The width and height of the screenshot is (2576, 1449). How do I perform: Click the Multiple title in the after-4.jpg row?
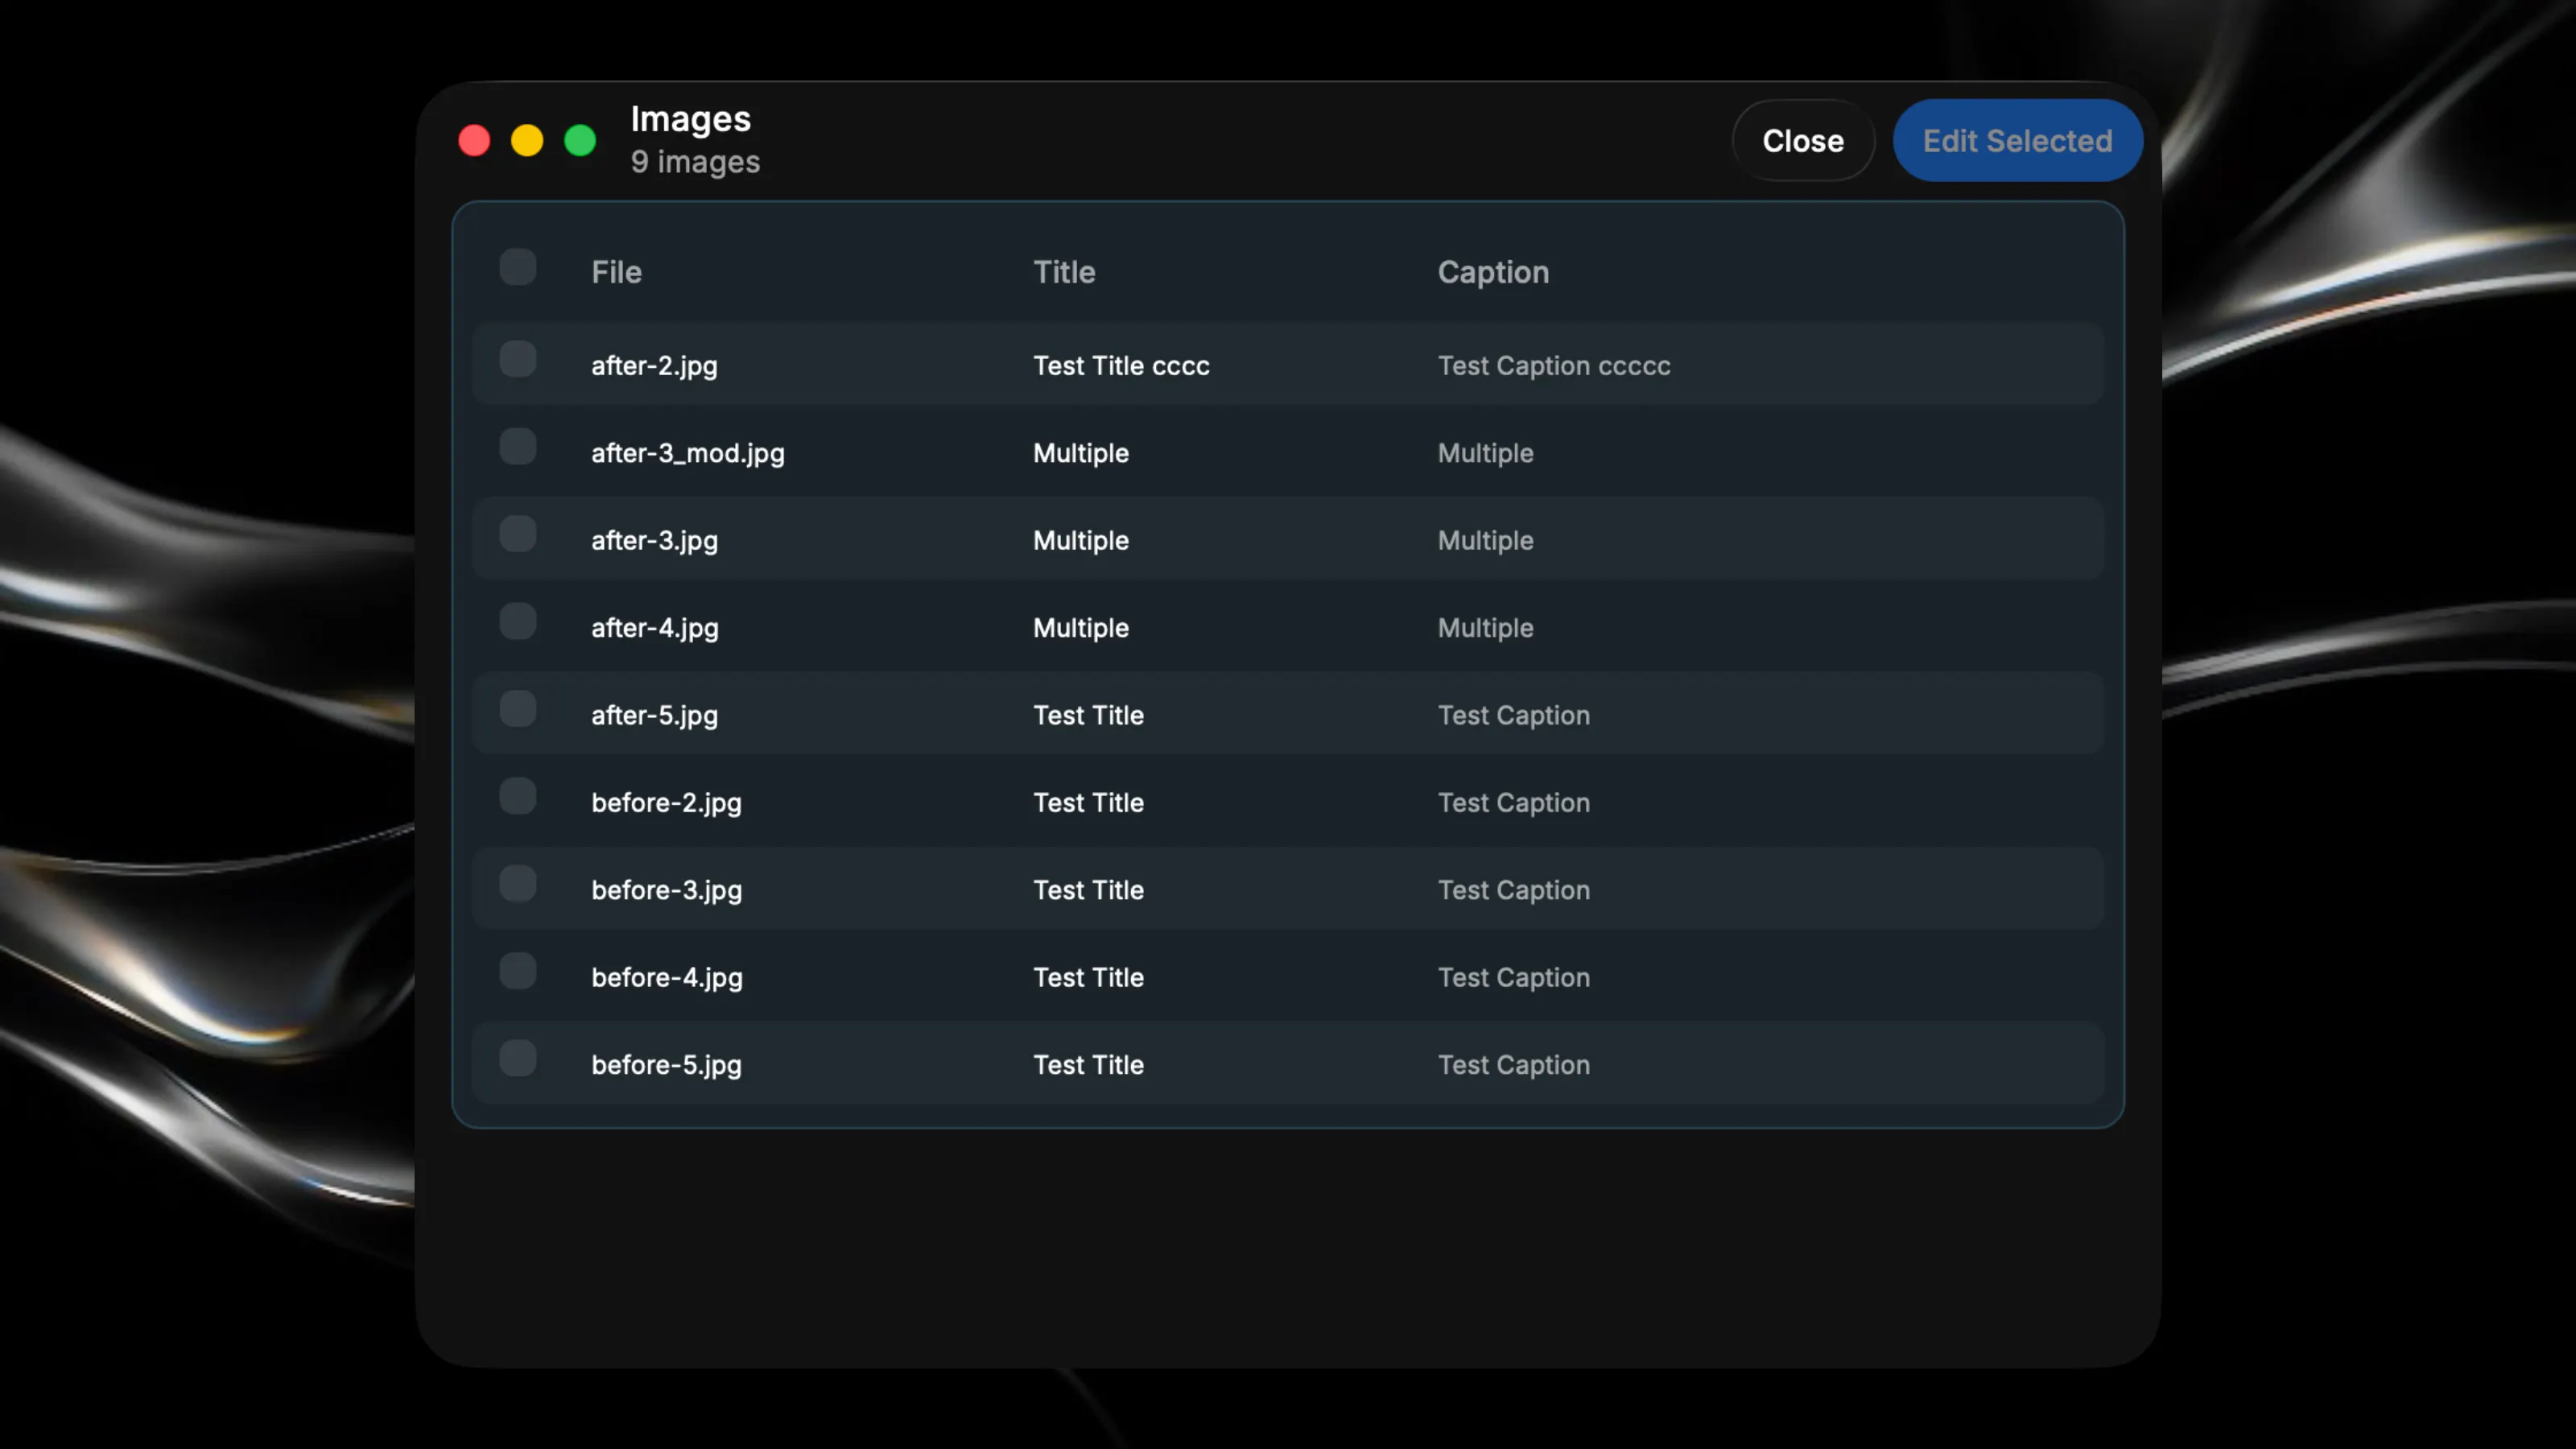tap(1081, 628)
